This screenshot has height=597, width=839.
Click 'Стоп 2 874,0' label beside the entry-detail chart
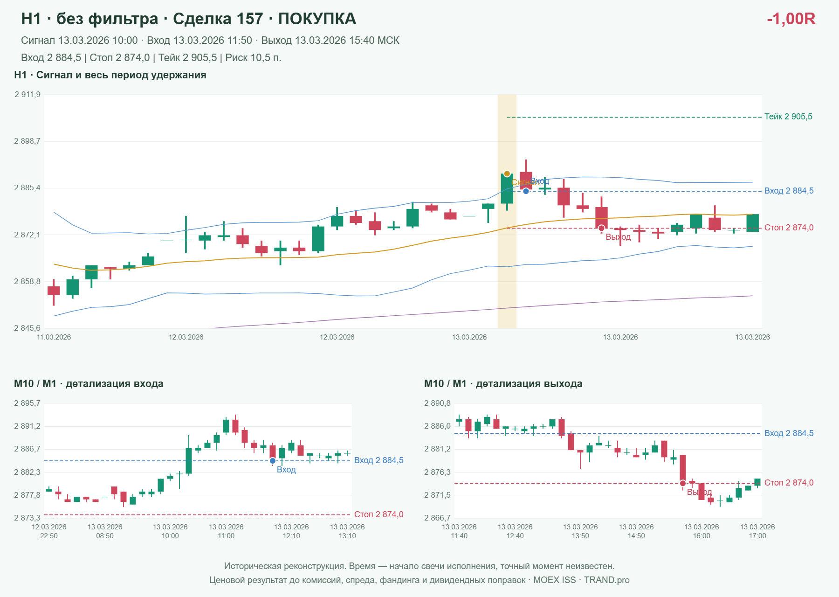point(378,514)
